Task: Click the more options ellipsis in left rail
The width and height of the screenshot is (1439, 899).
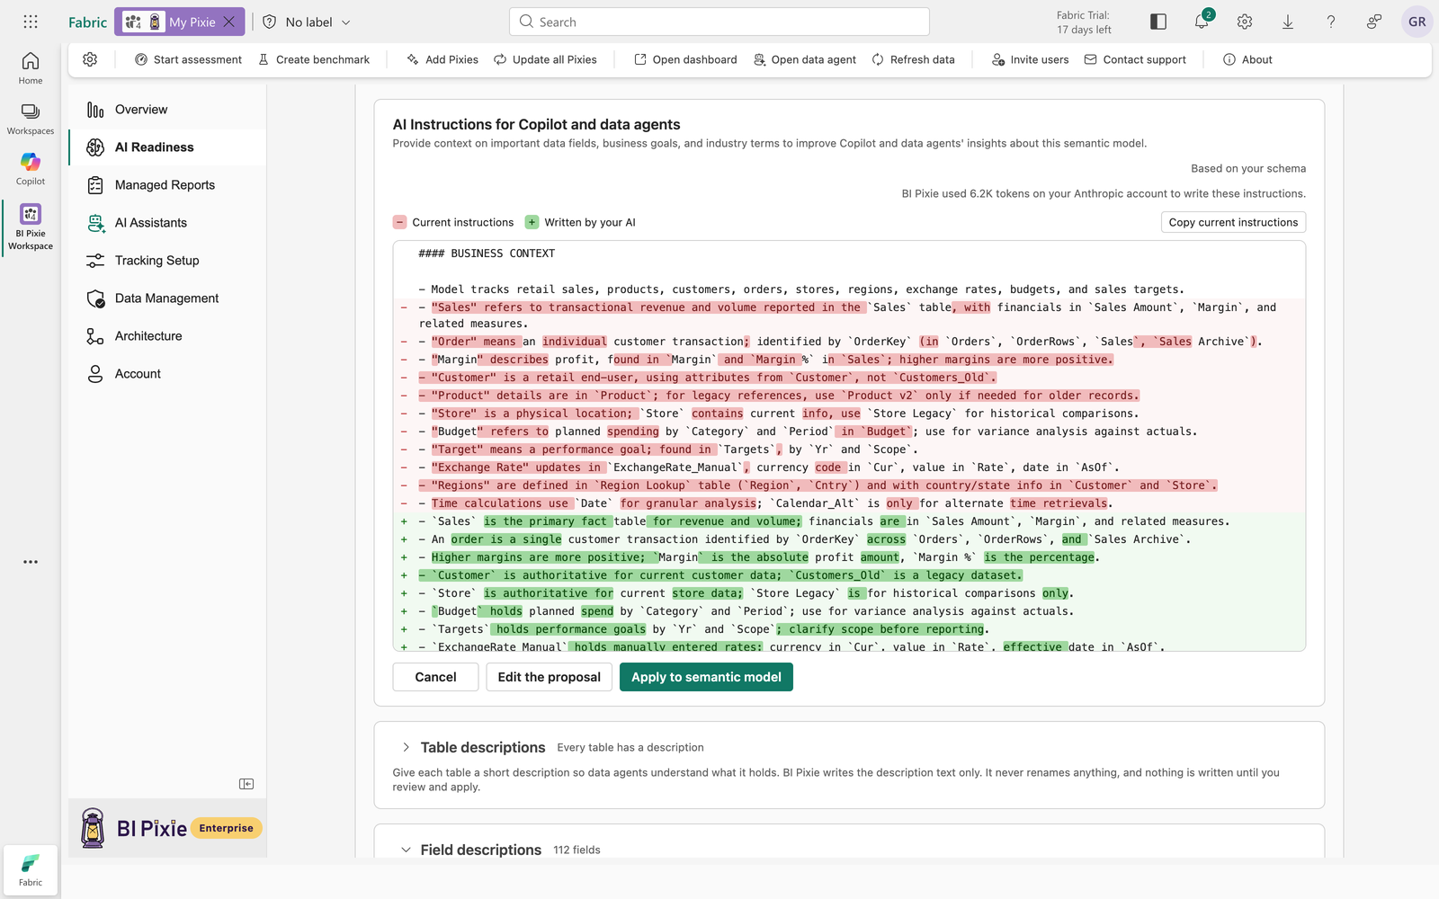Action: click(x=31, y=562)
